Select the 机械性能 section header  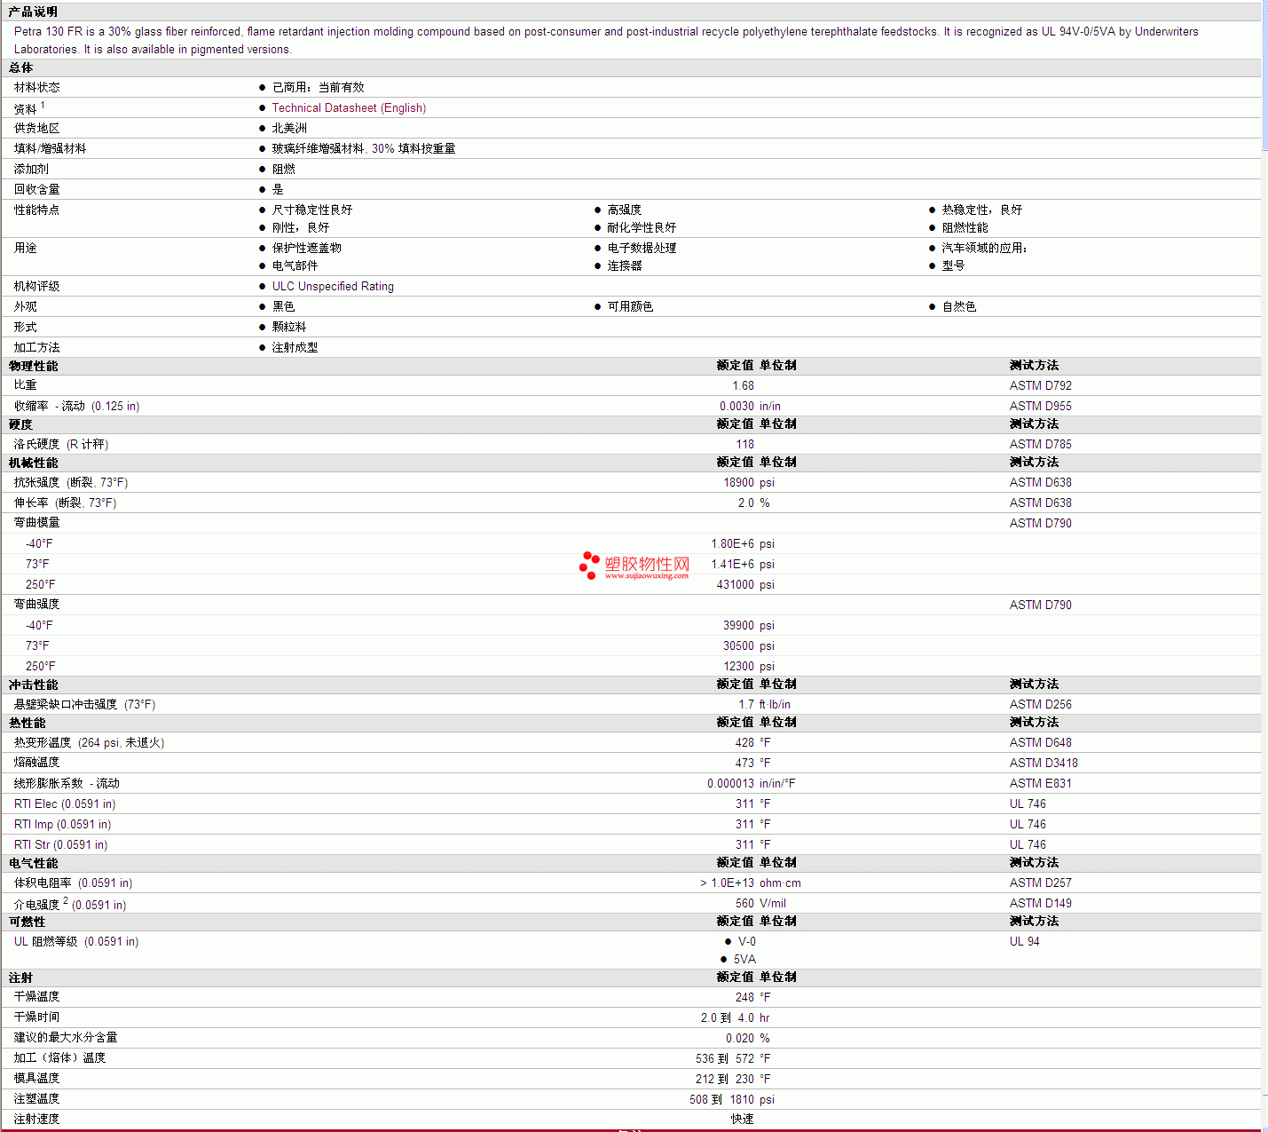tap(33, 463)
